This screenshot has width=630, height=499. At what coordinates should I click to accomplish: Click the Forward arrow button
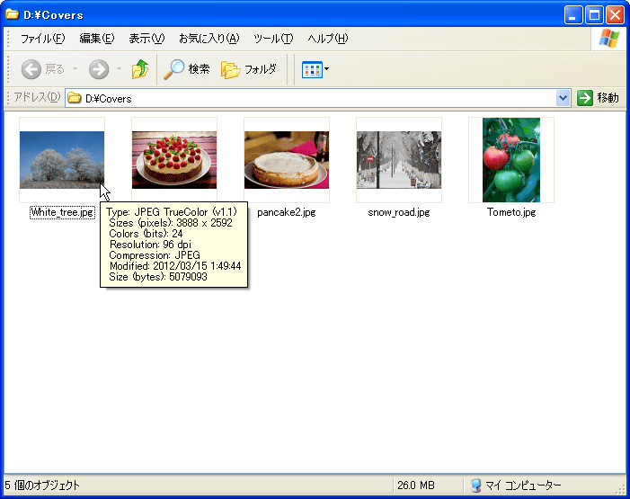99,69
